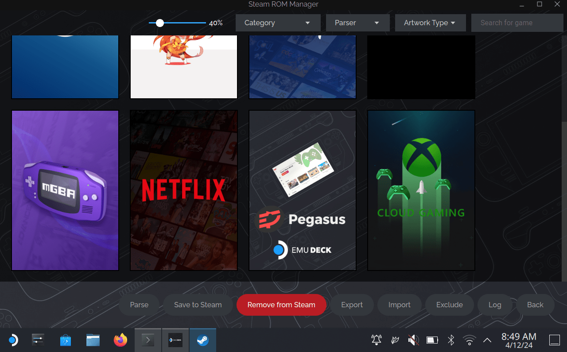Select the Crunchyroll mascot artwork tile
This screenshot has width=567, height=352.
tap(184, 67)
